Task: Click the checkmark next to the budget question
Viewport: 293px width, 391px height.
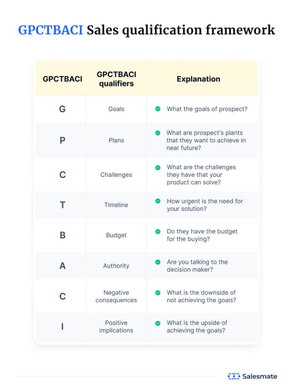Action: click(x=158, y=231)
